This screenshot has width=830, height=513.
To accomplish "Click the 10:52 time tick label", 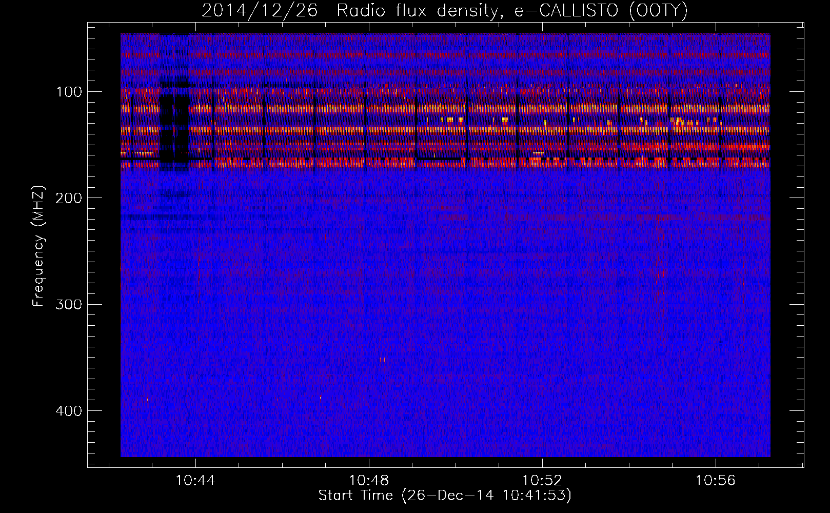I will point(542,481).
